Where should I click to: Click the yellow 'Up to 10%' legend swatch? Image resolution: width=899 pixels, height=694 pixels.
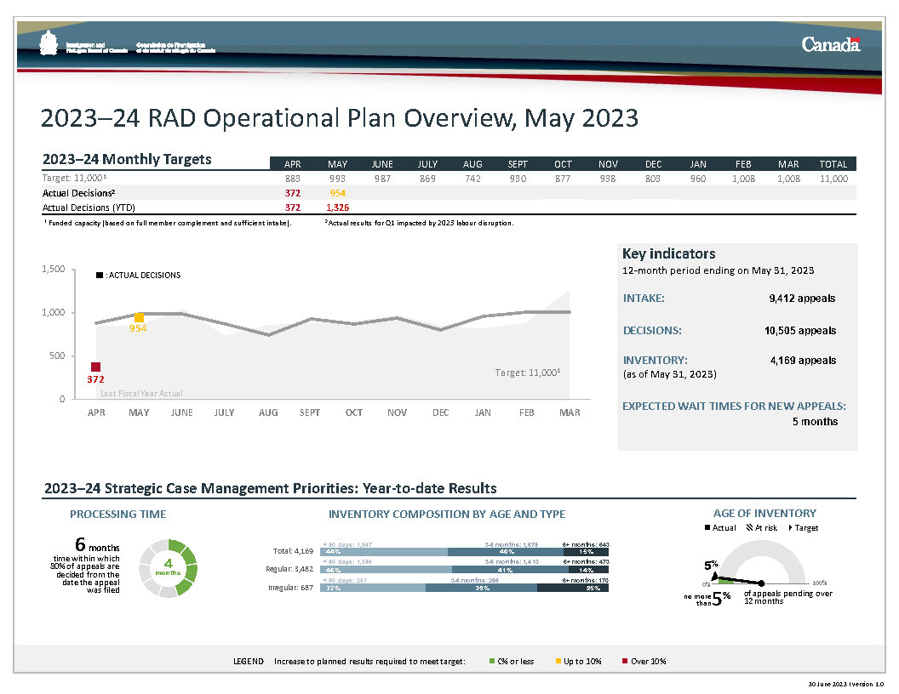pos(558,661)
